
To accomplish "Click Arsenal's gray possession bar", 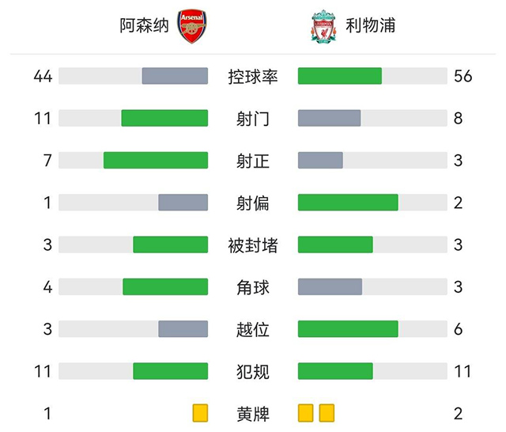I will tap(175, 76).
